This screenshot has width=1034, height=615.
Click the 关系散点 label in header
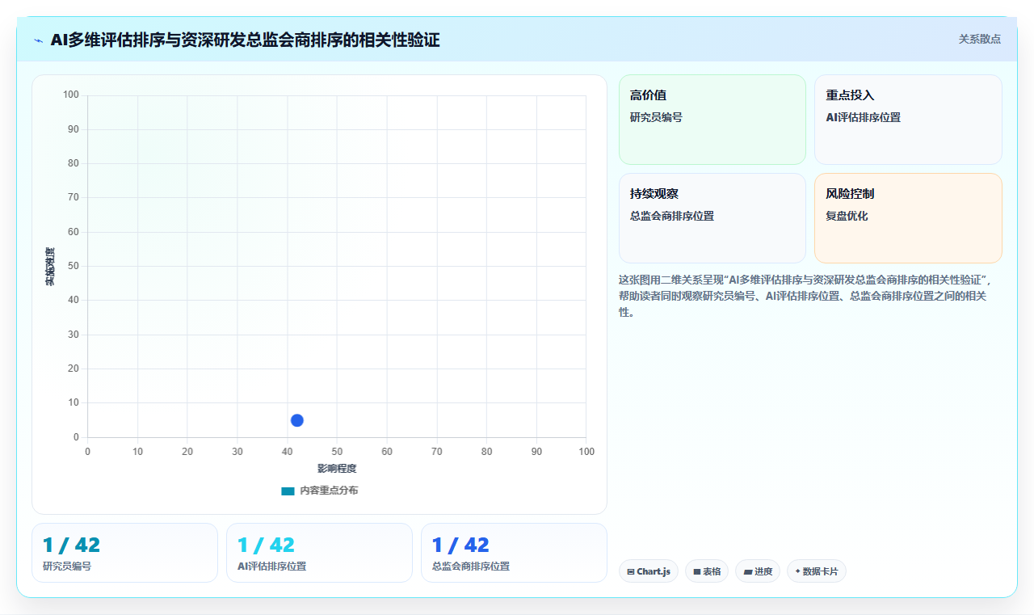pos(979,39)
